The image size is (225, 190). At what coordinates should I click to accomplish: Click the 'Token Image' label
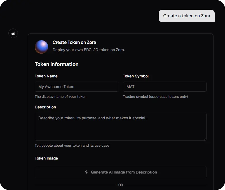click(46, 158)
